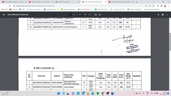This screenshot has width=171, height=96.
Task: Open Microsoft Edge from taskbar
Action: (93, 93)
